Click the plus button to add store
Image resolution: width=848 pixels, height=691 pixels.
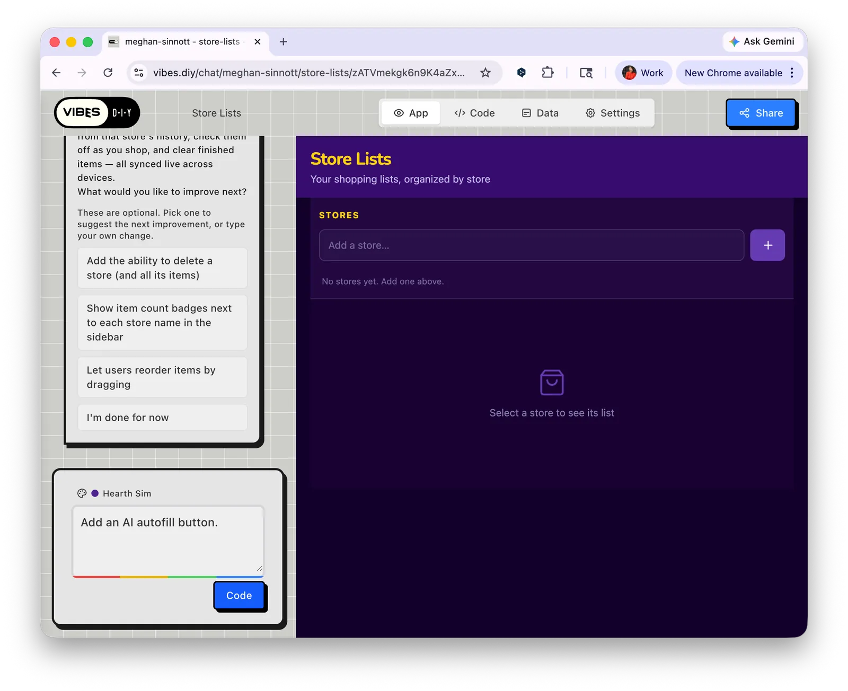tap(767, 245)
